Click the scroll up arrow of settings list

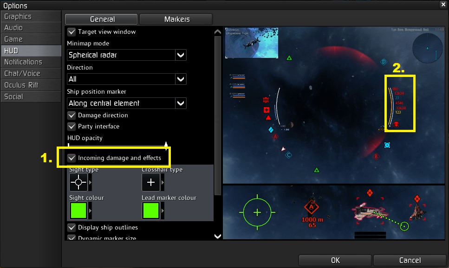(218, 32)
